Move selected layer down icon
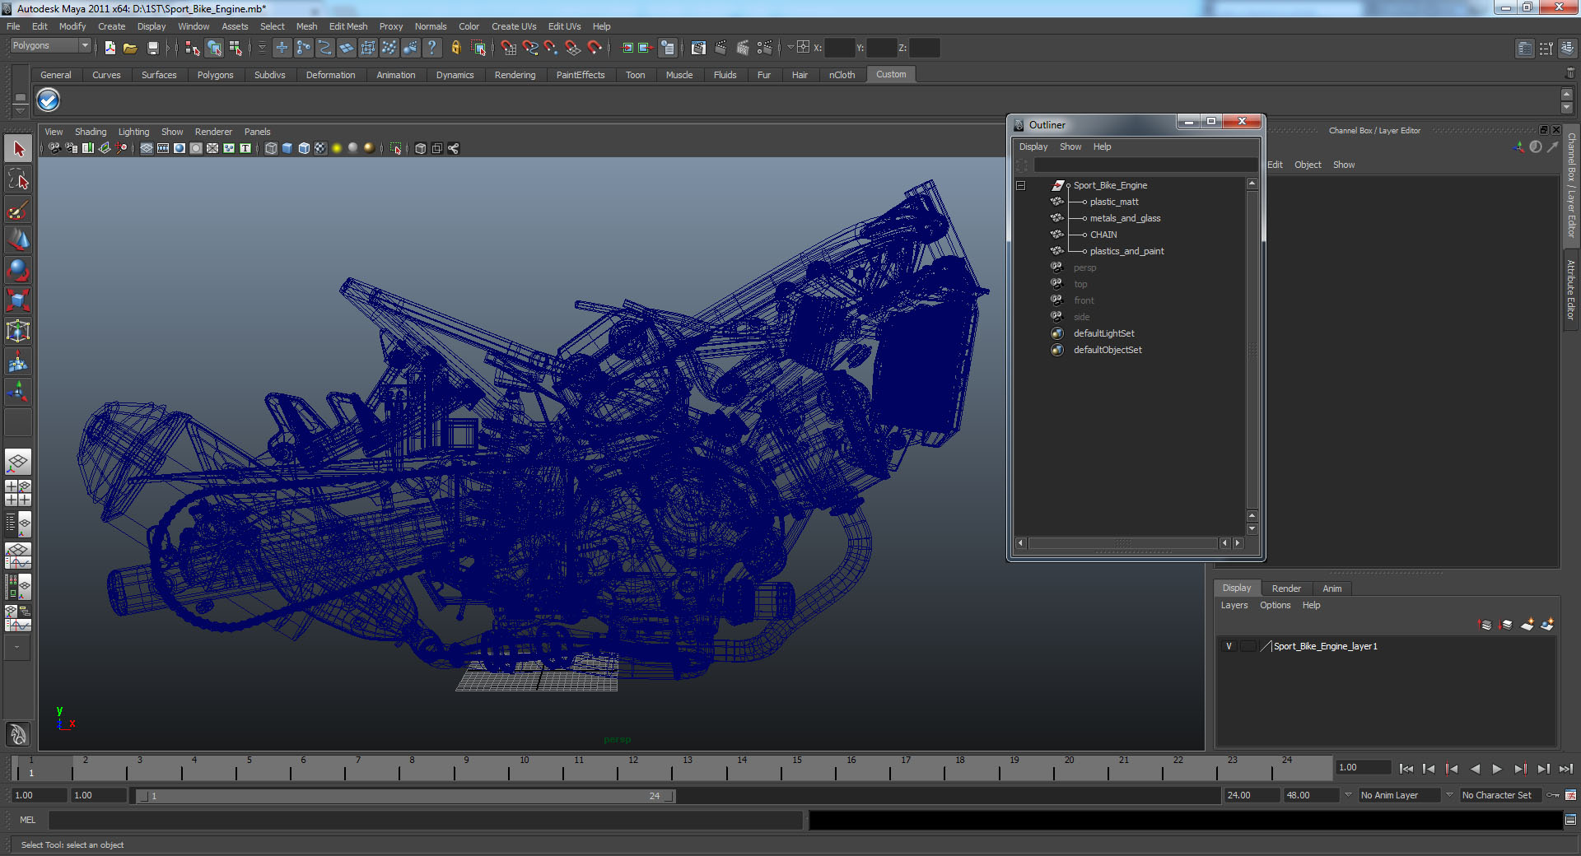 pos(1506,625)
